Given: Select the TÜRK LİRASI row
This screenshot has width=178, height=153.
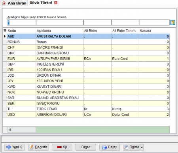Looking at the screenshot, I should pos(88,109).
